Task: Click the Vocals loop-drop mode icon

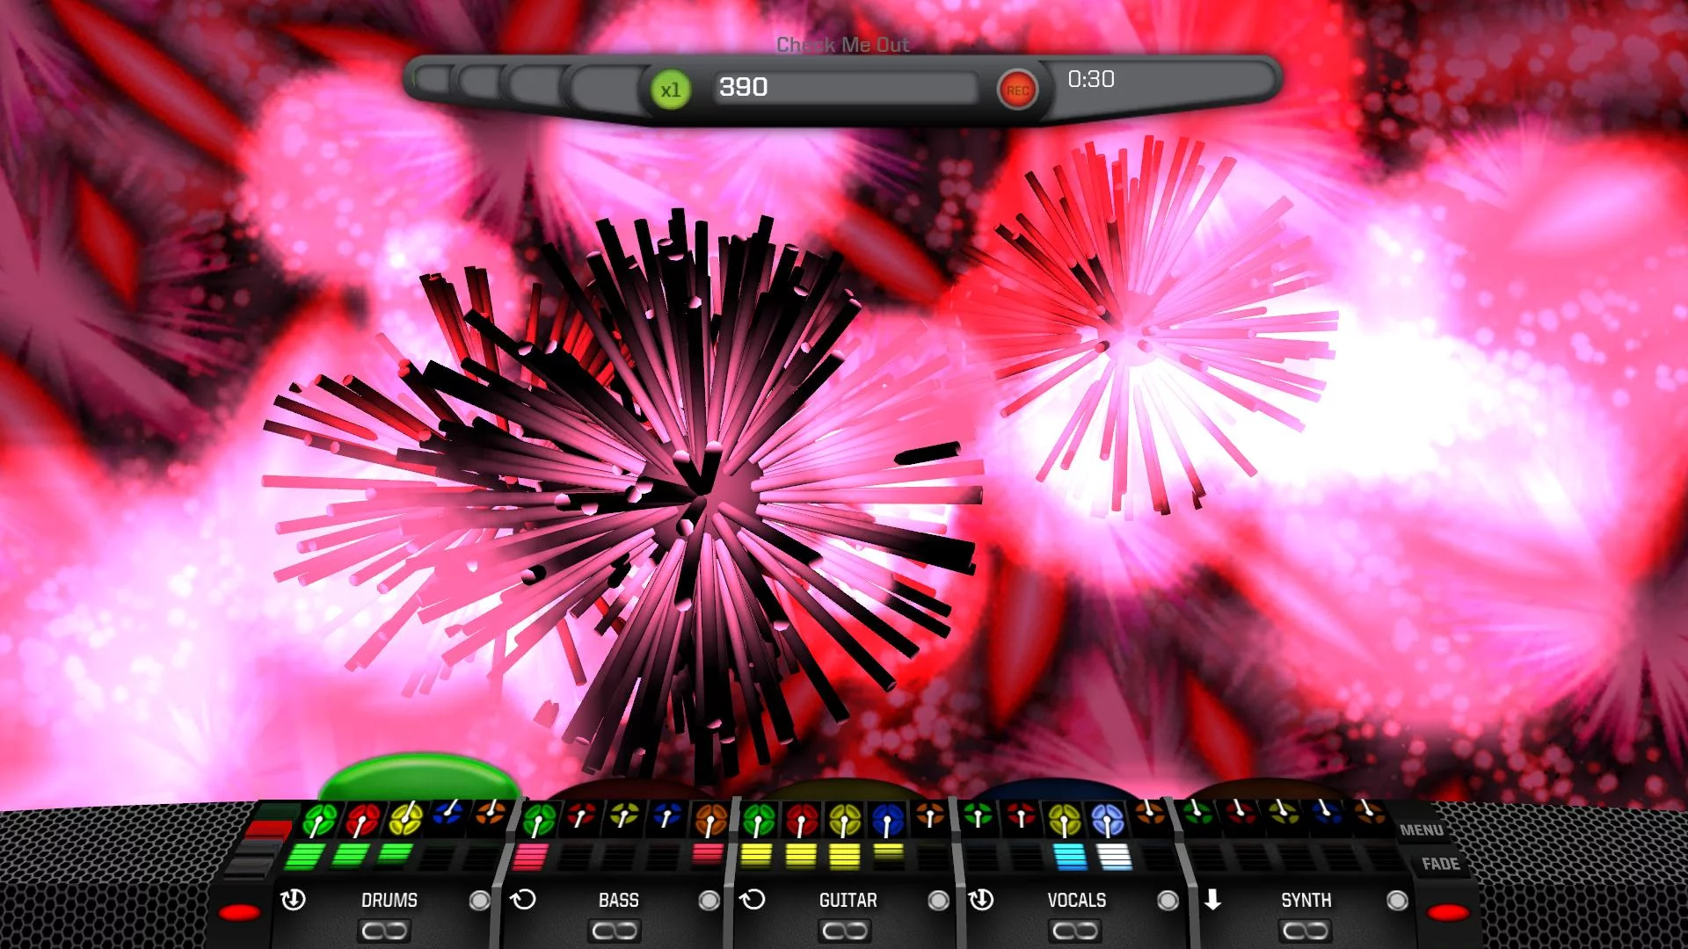Action: click(981, 900)
